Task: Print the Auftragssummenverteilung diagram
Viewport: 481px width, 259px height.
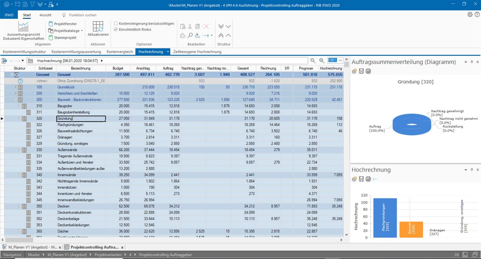Action: 368,71
